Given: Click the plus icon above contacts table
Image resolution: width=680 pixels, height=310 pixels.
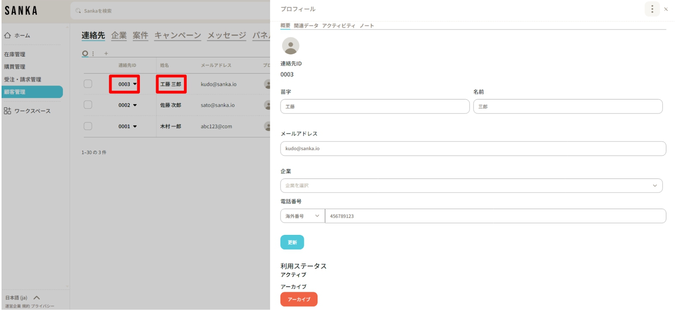Looking at the screenshot, I should 106,54.
